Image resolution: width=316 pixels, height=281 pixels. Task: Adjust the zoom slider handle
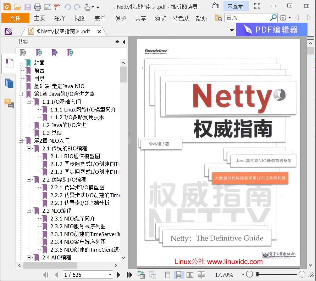[x=257, y=274]
